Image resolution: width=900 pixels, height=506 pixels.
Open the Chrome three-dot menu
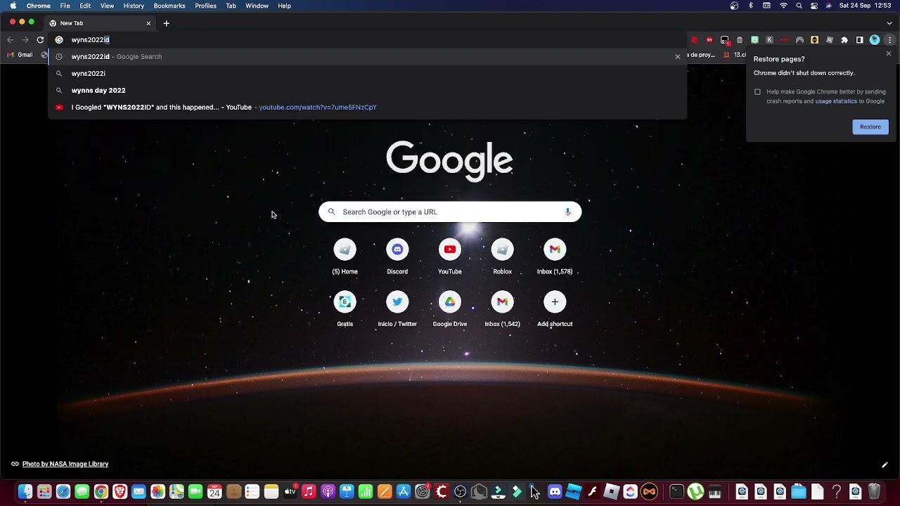click(889, 40)
